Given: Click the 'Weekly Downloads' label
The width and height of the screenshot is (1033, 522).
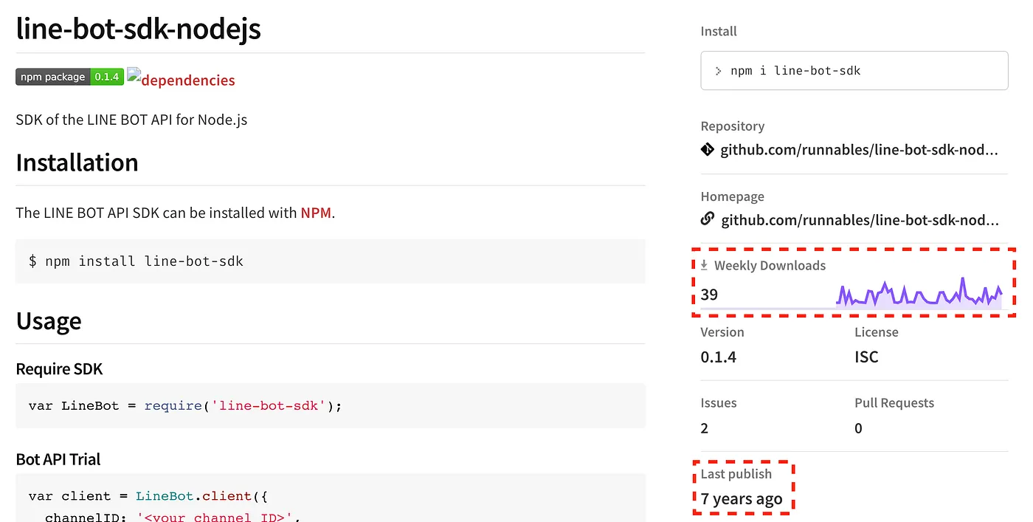Looking at the screenshot, I should coord(770,266).
